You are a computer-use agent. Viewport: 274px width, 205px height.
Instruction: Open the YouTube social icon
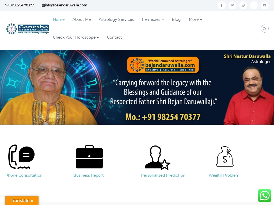pyautogui.click(x=265, y=5)
